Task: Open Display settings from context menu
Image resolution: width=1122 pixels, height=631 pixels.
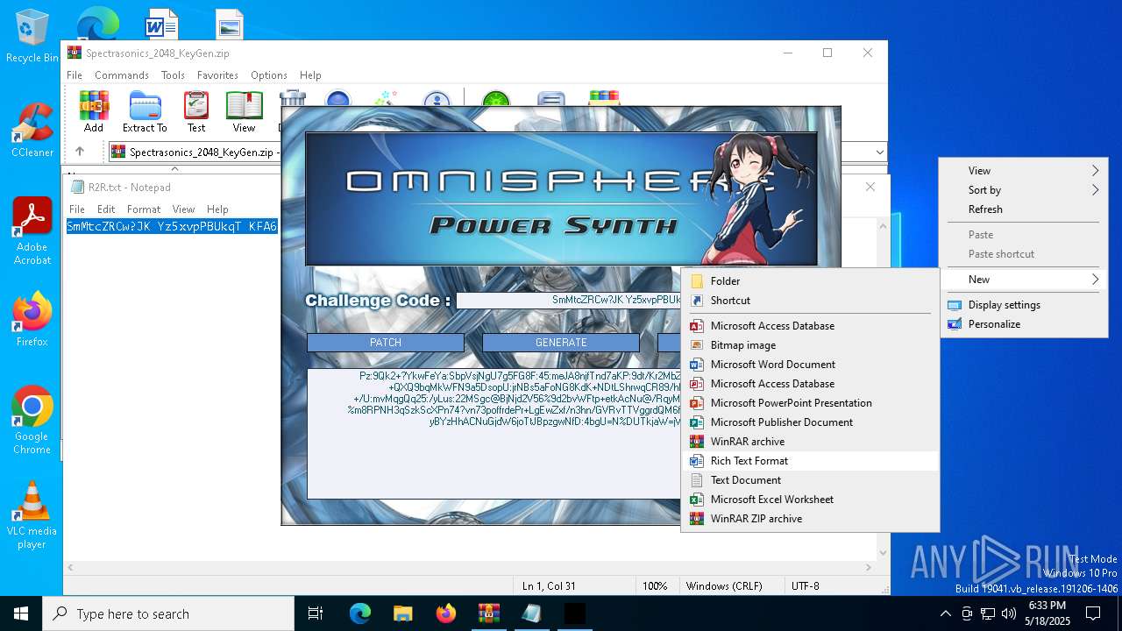Action: point(1023,305)
